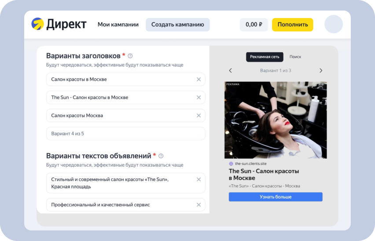The width and height of the screenshot is (375, 241).
Task: Show previous ad variant with left chevron
Action: 230,70
